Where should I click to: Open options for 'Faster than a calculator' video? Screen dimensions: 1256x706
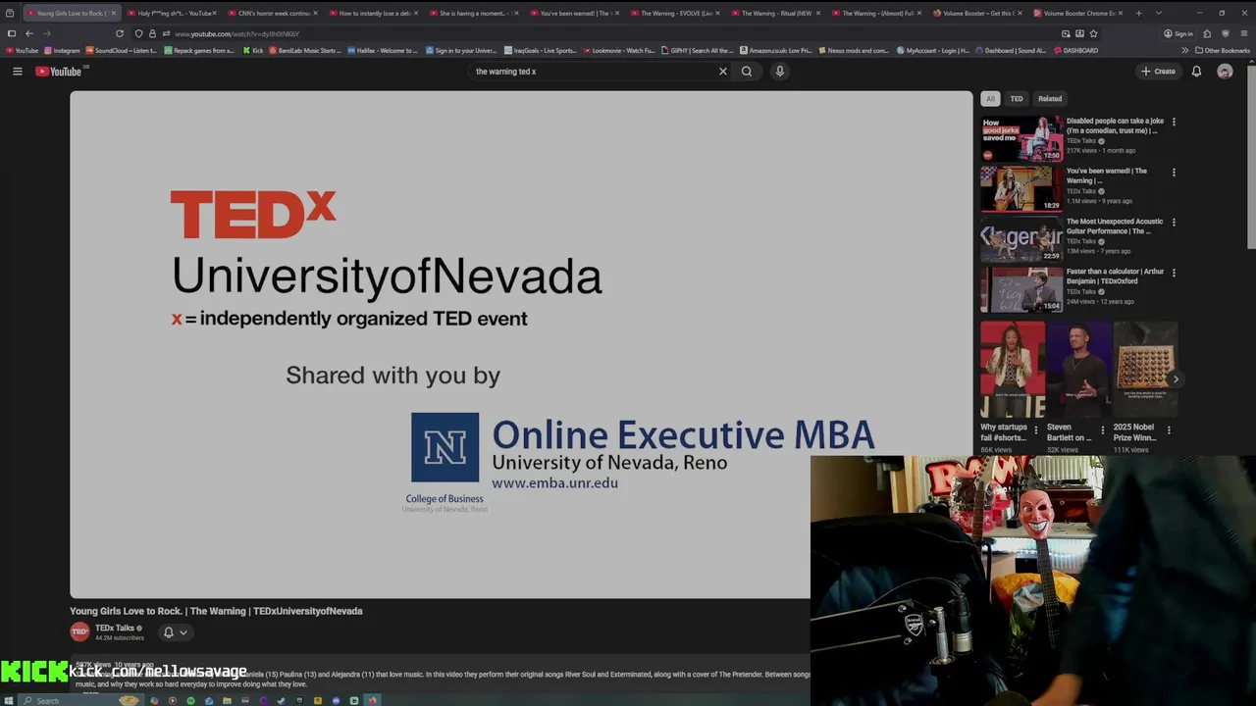point(1174,273)
